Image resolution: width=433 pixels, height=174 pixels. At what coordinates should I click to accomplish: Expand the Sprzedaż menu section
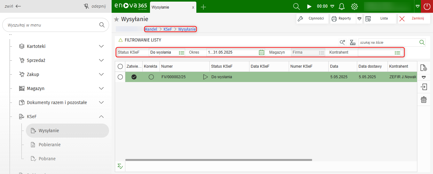tap(101, 60)
